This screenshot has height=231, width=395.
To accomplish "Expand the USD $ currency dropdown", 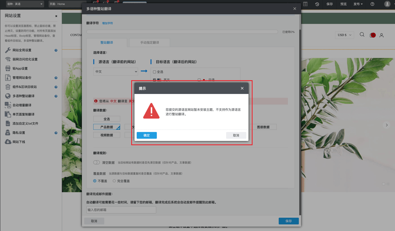I will (x=344, y=35).
